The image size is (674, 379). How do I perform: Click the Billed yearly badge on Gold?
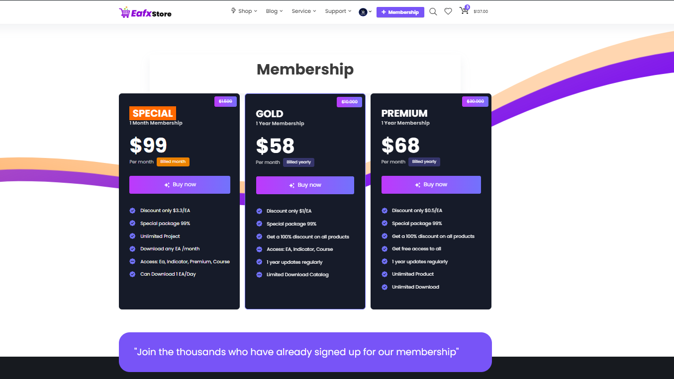pyautogui.click(x=298, y=162)
